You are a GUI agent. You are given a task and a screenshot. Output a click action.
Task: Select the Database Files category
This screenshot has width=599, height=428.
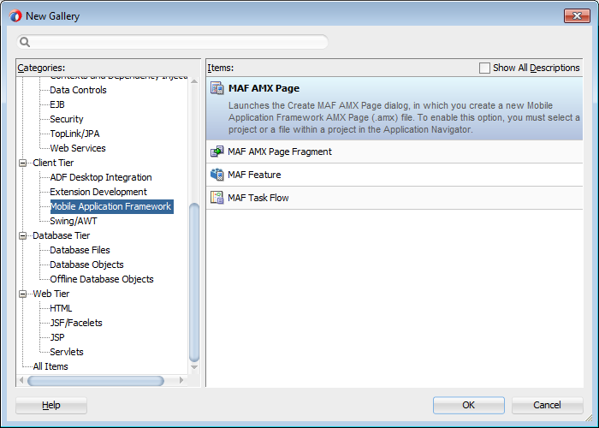tap(80, 250)
